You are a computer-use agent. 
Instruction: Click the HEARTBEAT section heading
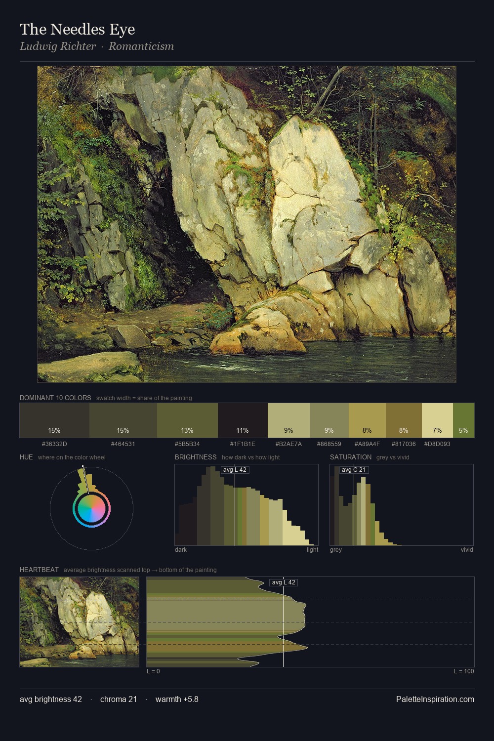[x=39, y=570]
